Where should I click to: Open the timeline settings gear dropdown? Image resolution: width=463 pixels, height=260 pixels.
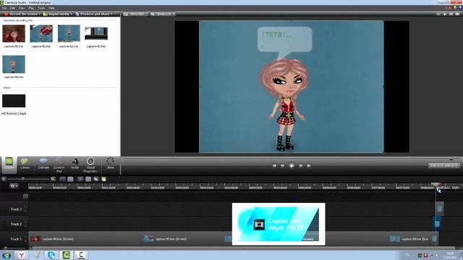(x=14, y=186)
